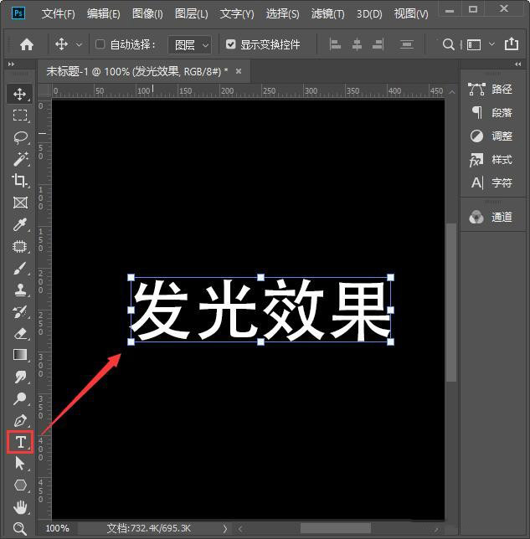
Task: Select the Rectangular Marquee tool
Action: point(20,116)
